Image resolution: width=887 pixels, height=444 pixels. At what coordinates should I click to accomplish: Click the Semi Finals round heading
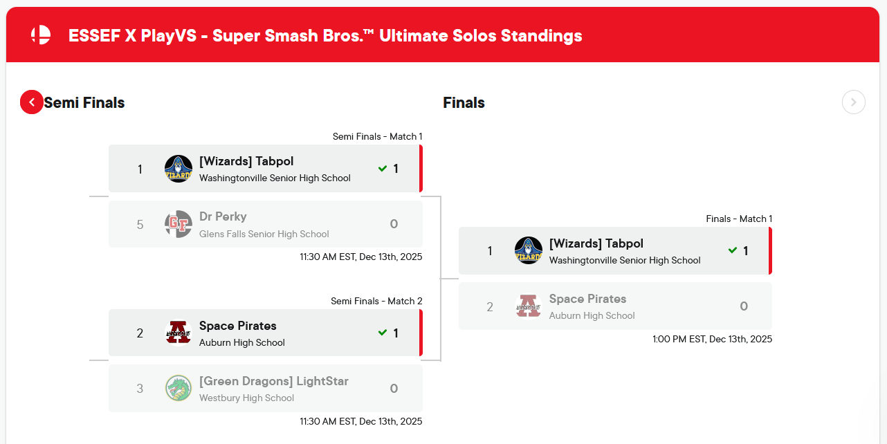[x=84, y=103]
